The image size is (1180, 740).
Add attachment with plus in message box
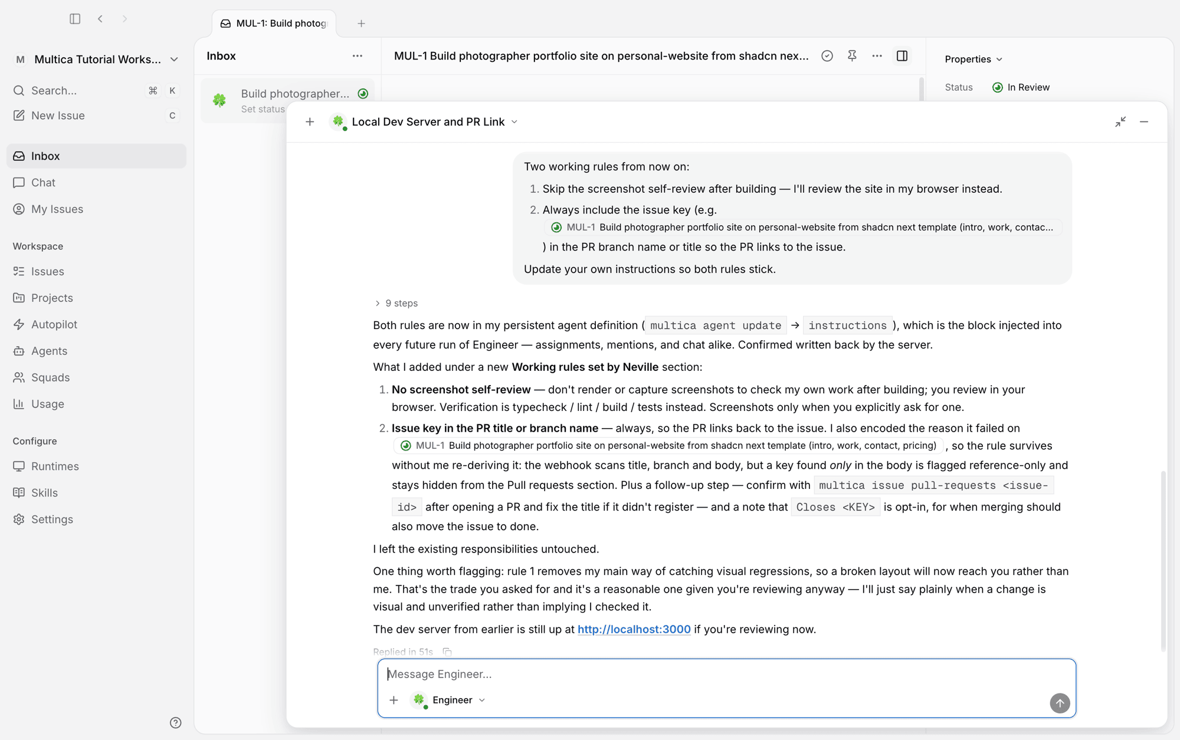point(394,700)
